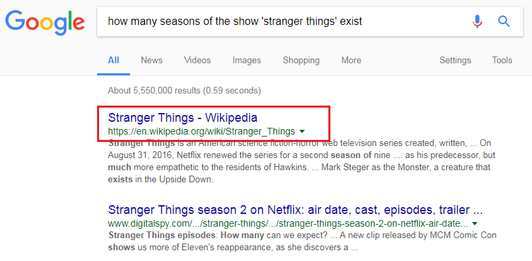Go to the Google logo homepage
The image size is (532, 261).
click(45, 23)
